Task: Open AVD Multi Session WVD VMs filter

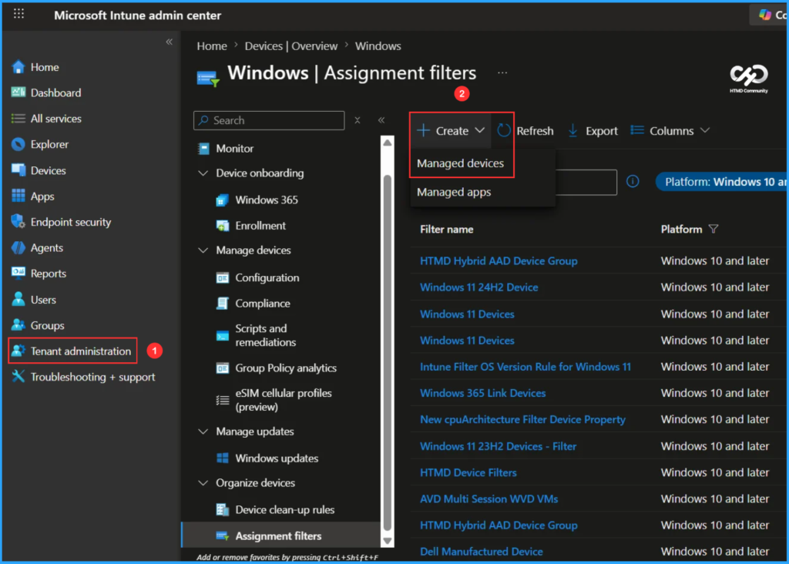Action: (x=489, y=499)
